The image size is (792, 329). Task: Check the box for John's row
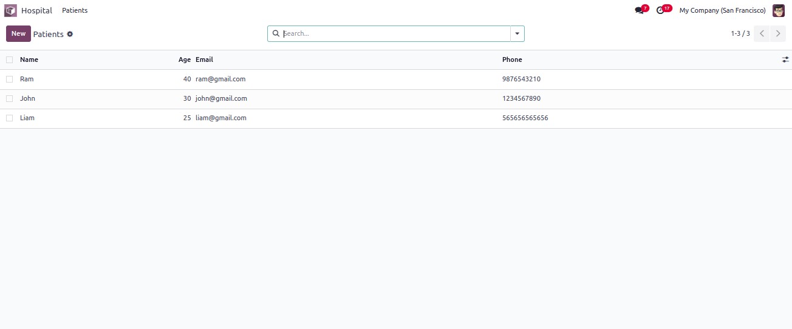click(x=9, y=98)
